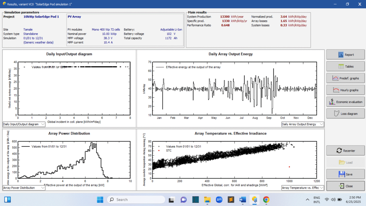Open the Daily Array Output Energy dropdown
366x206 pixels.
[302, 124]
